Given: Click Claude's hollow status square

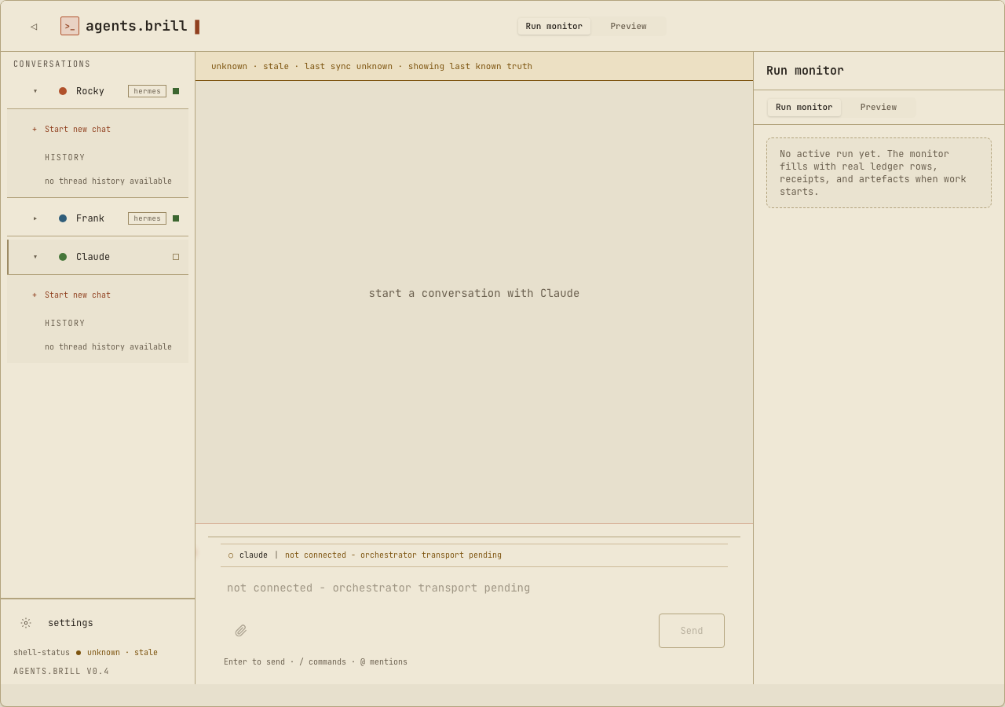Looking at the screenshot, I should (x=176, y=257).
